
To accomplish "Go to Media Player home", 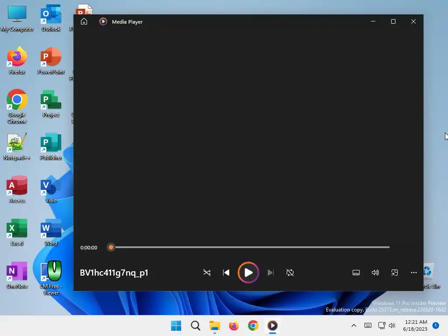I will (84, 22).
